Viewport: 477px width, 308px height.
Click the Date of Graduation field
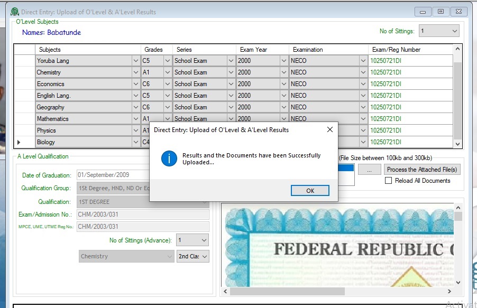tap(113, 175)
